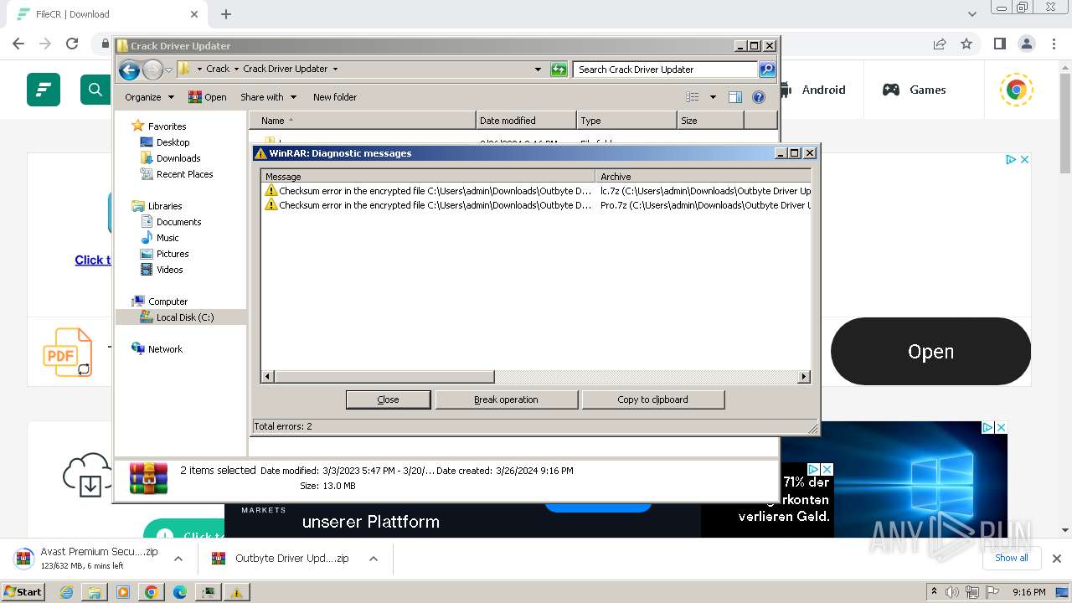Image resolution: width=1072 pixels, height=603 pixels.
Task: Expand the address bar history dropdown
Action: (538, 70)
